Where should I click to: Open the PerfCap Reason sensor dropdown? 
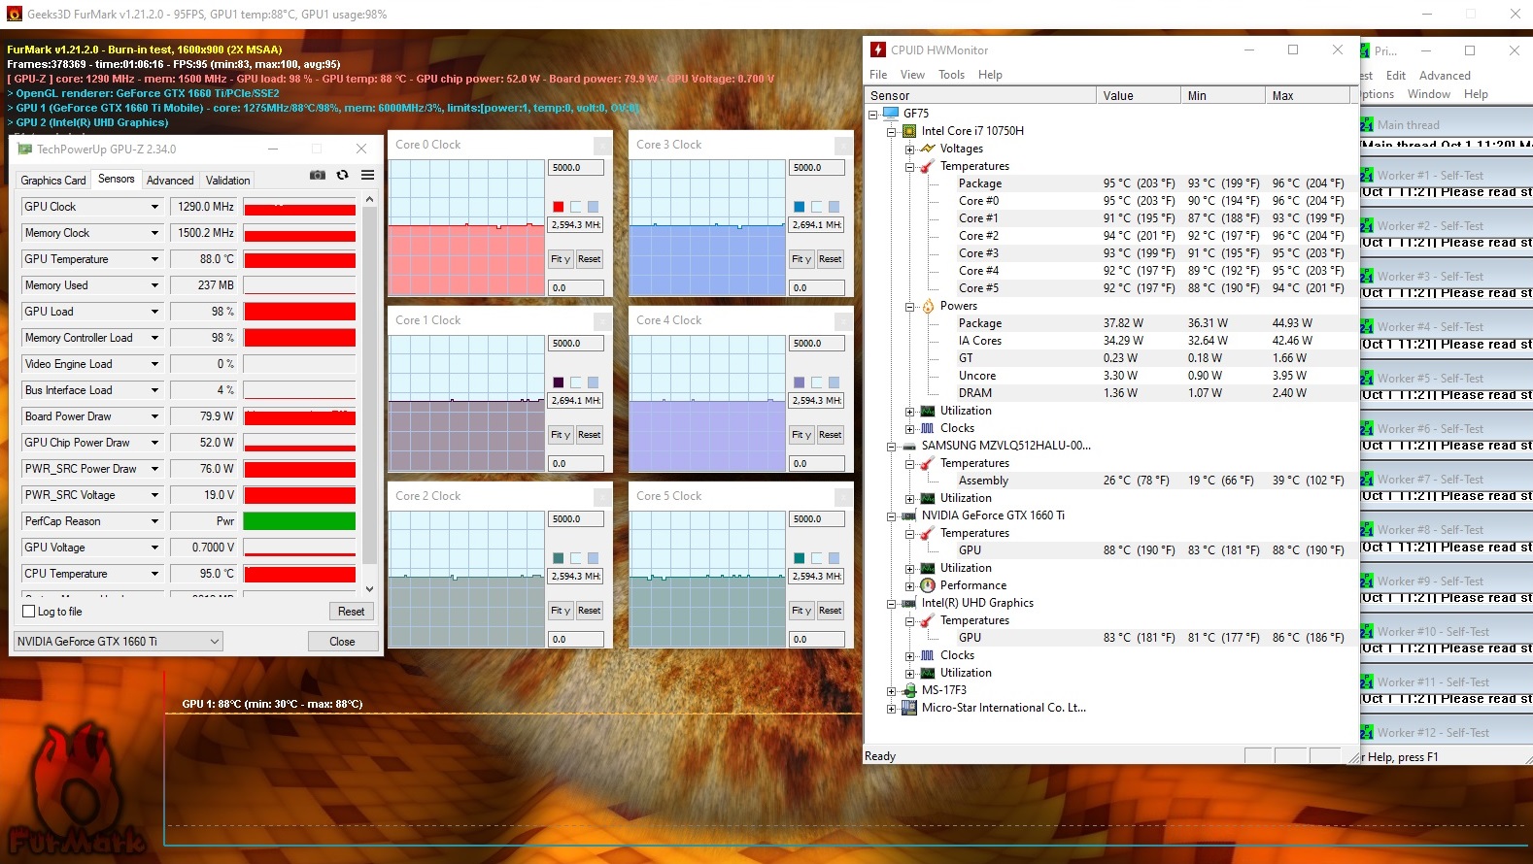pyautogui.click(x=154, y=521)
